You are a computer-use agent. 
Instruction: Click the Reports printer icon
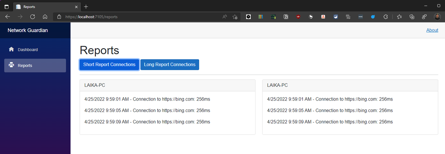pyautogui.click(x=11, y=65)
